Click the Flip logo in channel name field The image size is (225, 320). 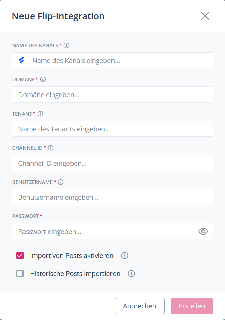coord(22,60)
